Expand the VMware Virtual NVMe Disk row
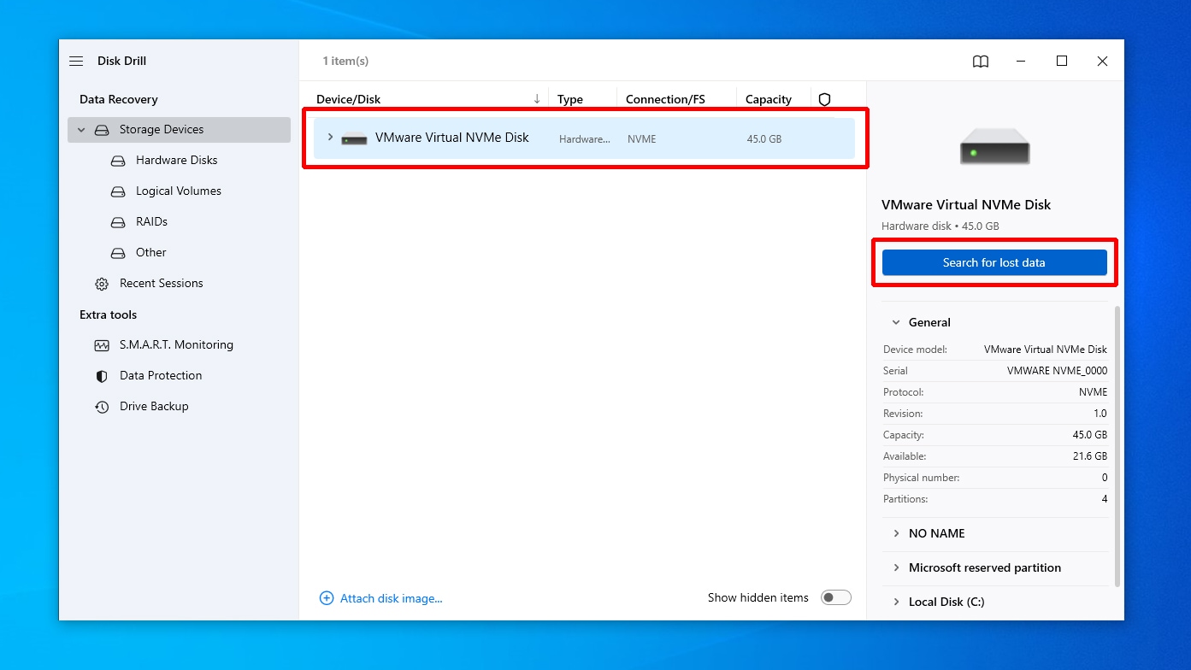 [330, 138]
